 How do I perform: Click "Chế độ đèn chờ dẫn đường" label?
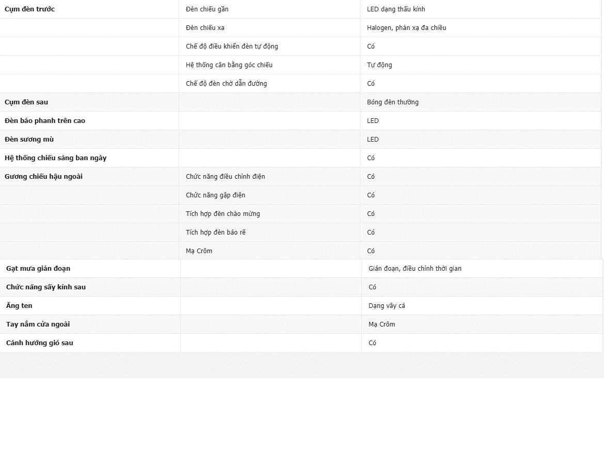pos(226,84)
